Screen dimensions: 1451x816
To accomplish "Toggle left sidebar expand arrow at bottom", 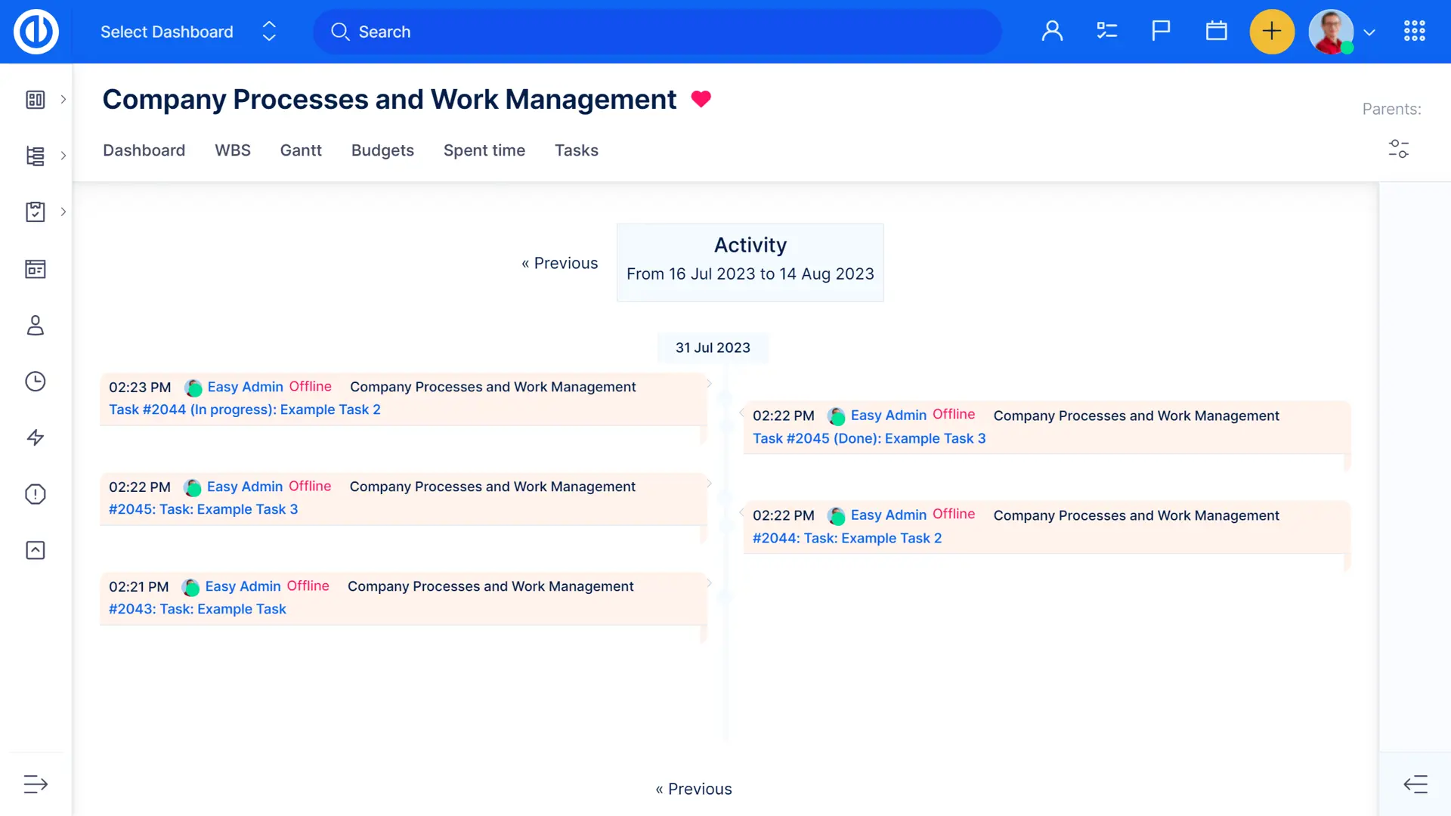I will pyautogui.click(x=36, y=784).
